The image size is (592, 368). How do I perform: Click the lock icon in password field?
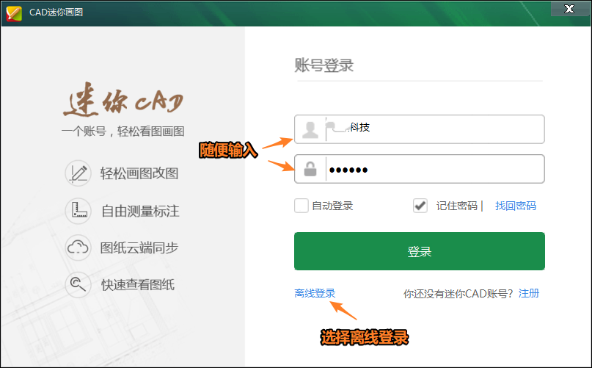coord(310,169)
